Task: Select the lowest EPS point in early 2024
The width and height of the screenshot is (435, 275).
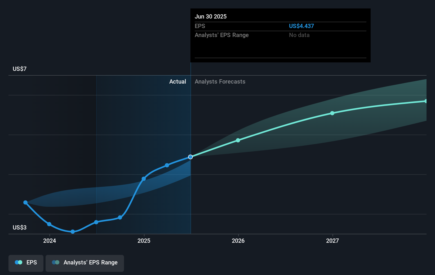Action: point(73,232)
